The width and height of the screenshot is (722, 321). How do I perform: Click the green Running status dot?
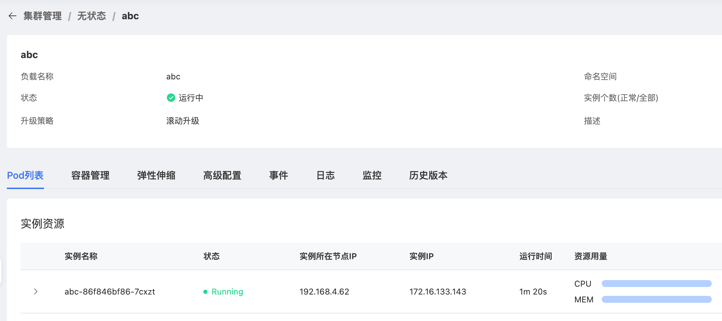(205, 292)
